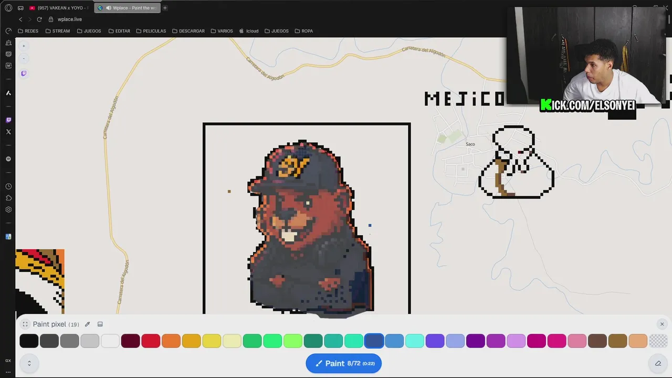Click the Paint 8/72 button
The image size is (672, 378).
344,363
